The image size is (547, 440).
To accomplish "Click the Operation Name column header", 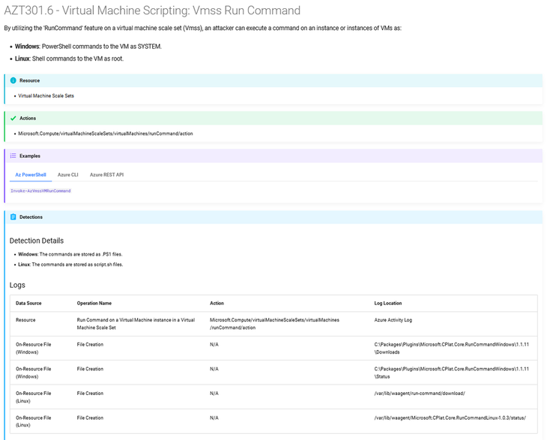I will [94, 304].
